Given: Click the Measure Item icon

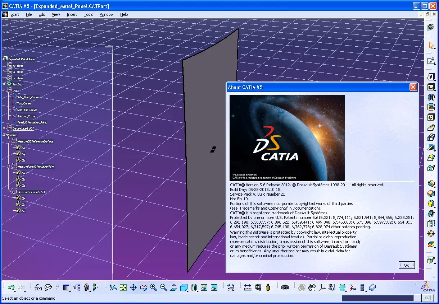Looking at the screenshot, I should [x=258, y=287].
